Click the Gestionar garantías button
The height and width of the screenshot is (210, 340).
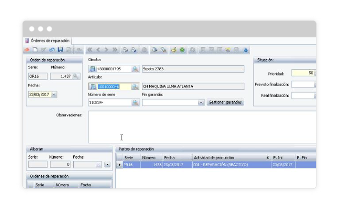[225, 103]
